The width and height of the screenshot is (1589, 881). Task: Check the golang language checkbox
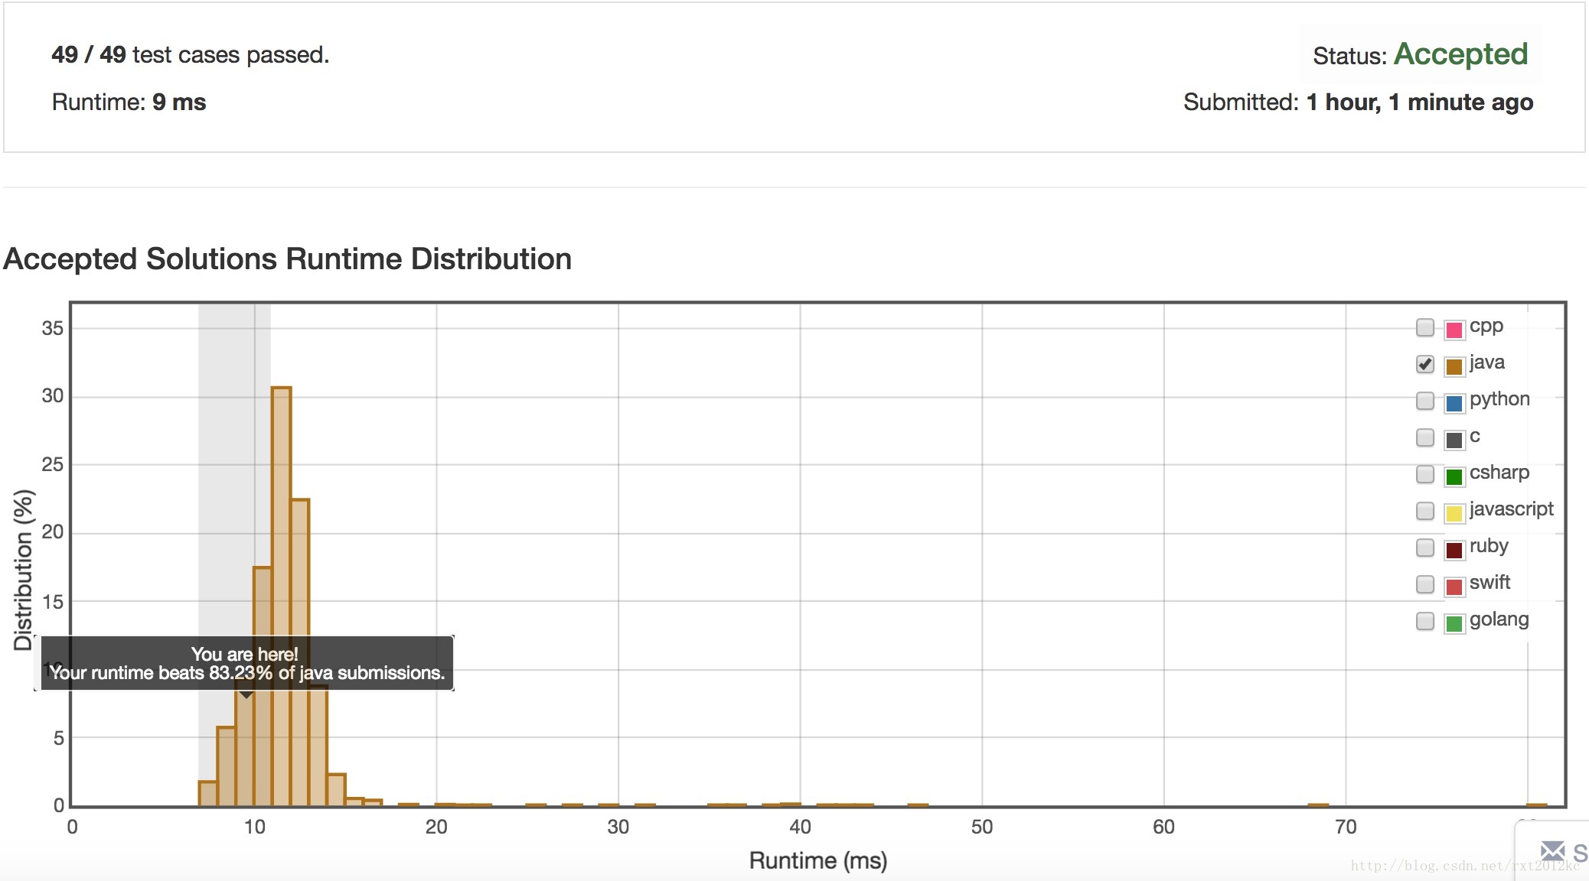[x=1424, y=621]
